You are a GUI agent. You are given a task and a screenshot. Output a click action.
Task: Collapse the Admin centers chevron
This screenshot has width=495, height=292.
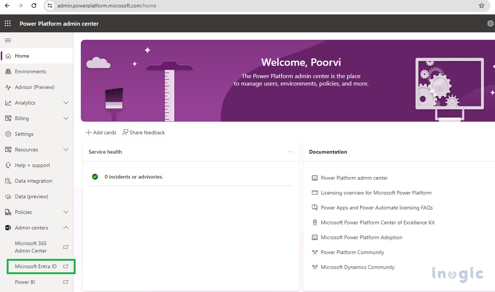coord(66,228)
